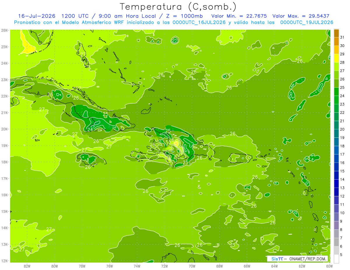350x270 pixels.
Task: Click the latitude label '22N'
Action: [x=4, y=96]
